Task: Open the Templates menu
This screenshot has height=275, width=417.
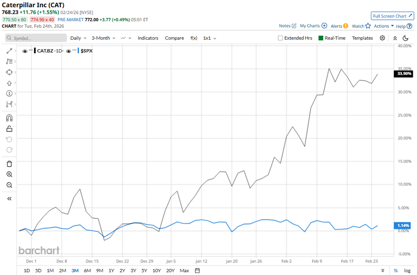Action: [x=362, y=38]
